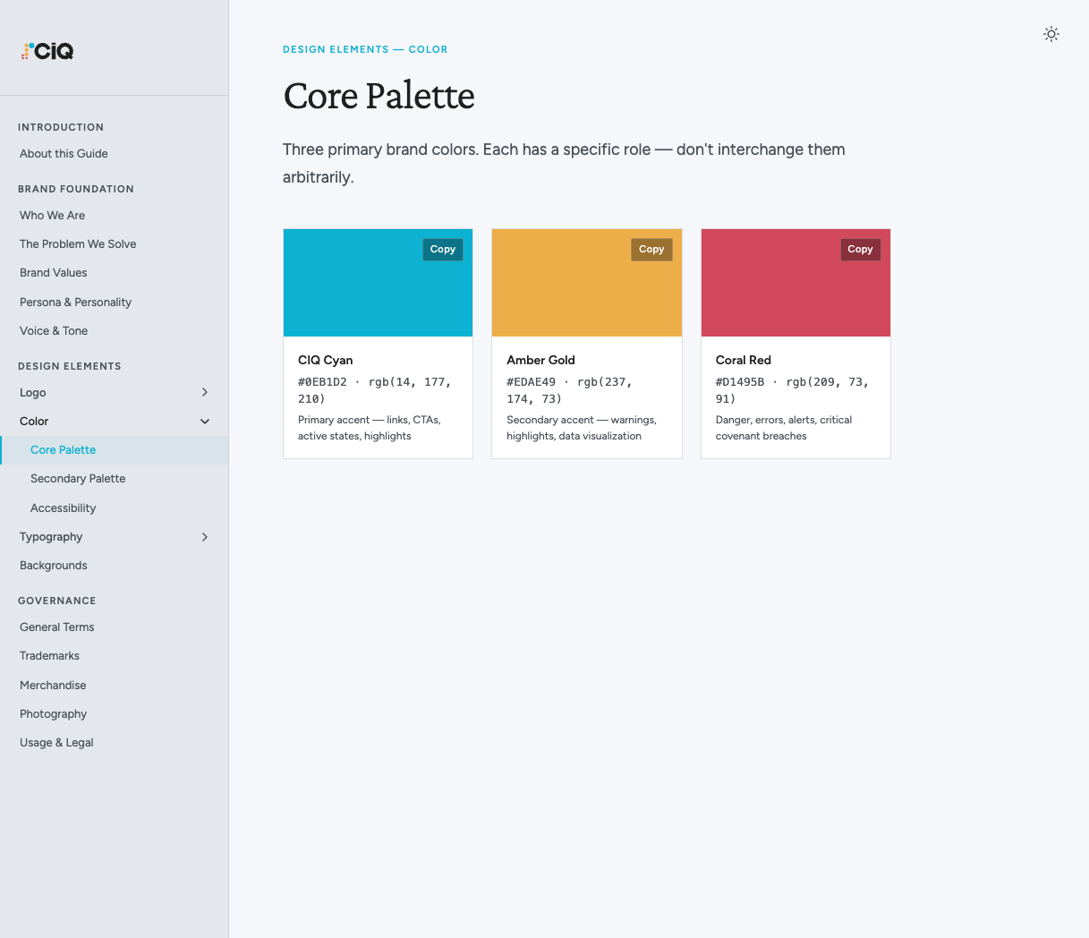The width and height of the screenshot is (1089, 938).
Task: Go to Voice & Tone guidelines
Action: click(53, 330)
